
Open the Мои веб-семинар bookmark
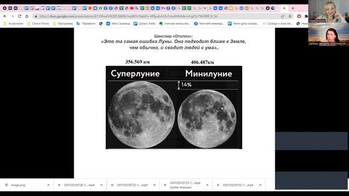(x=209, y=23)
